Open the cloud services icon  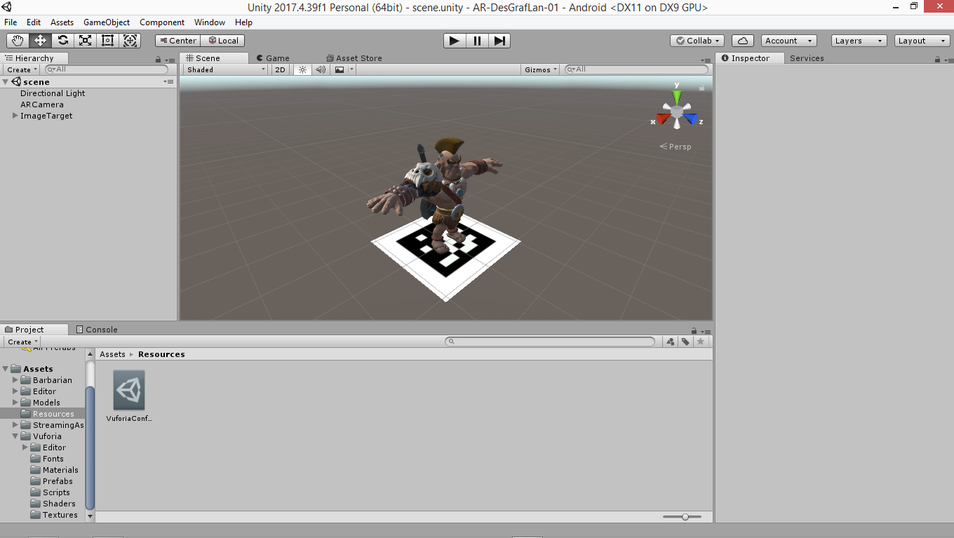[x=743, y=41]
